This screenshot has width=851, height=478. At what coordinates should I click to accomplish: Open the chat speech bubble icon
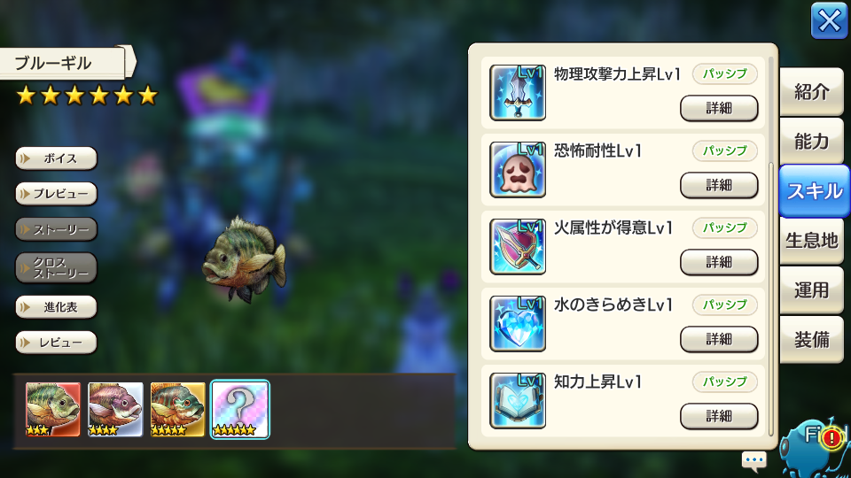pyautogui.click(x=753, y=460)
